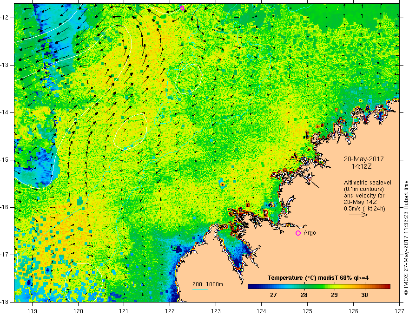Screen dimensions: 409x316
Task: Click the longitude label 126
Action: click(353, 311)
